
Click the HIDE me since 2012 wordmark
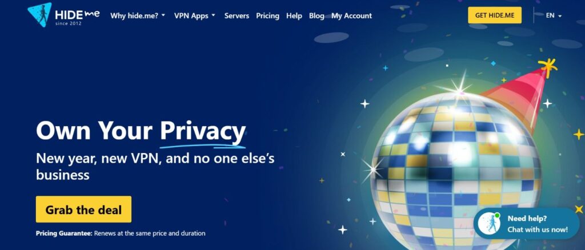click(77, 17)
